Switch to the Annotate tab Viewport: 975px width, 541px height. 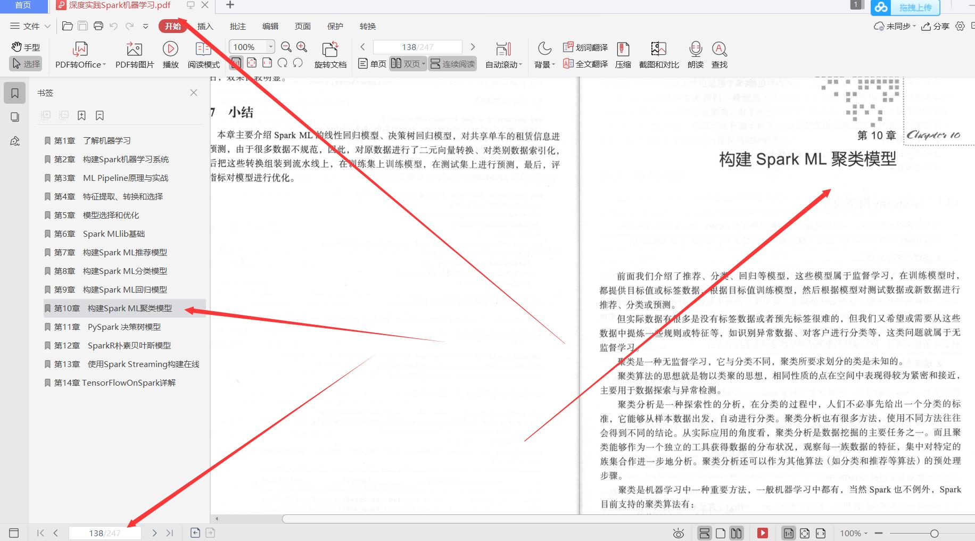tap(237, 26)
